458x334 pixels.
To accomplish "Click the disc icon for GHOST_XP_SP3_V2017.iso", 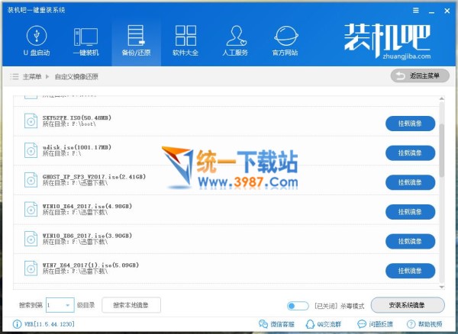I will click(x=31, y=180).
